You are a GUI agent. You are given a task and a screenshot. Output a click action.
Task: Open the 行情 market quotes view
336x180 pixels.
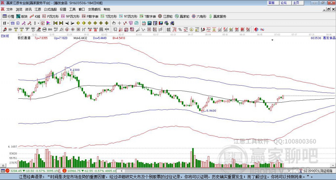(x=8, y=16)
